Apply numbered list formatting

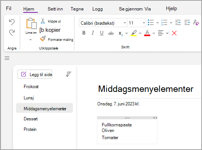pyautogui.click(x=164, y=22)
